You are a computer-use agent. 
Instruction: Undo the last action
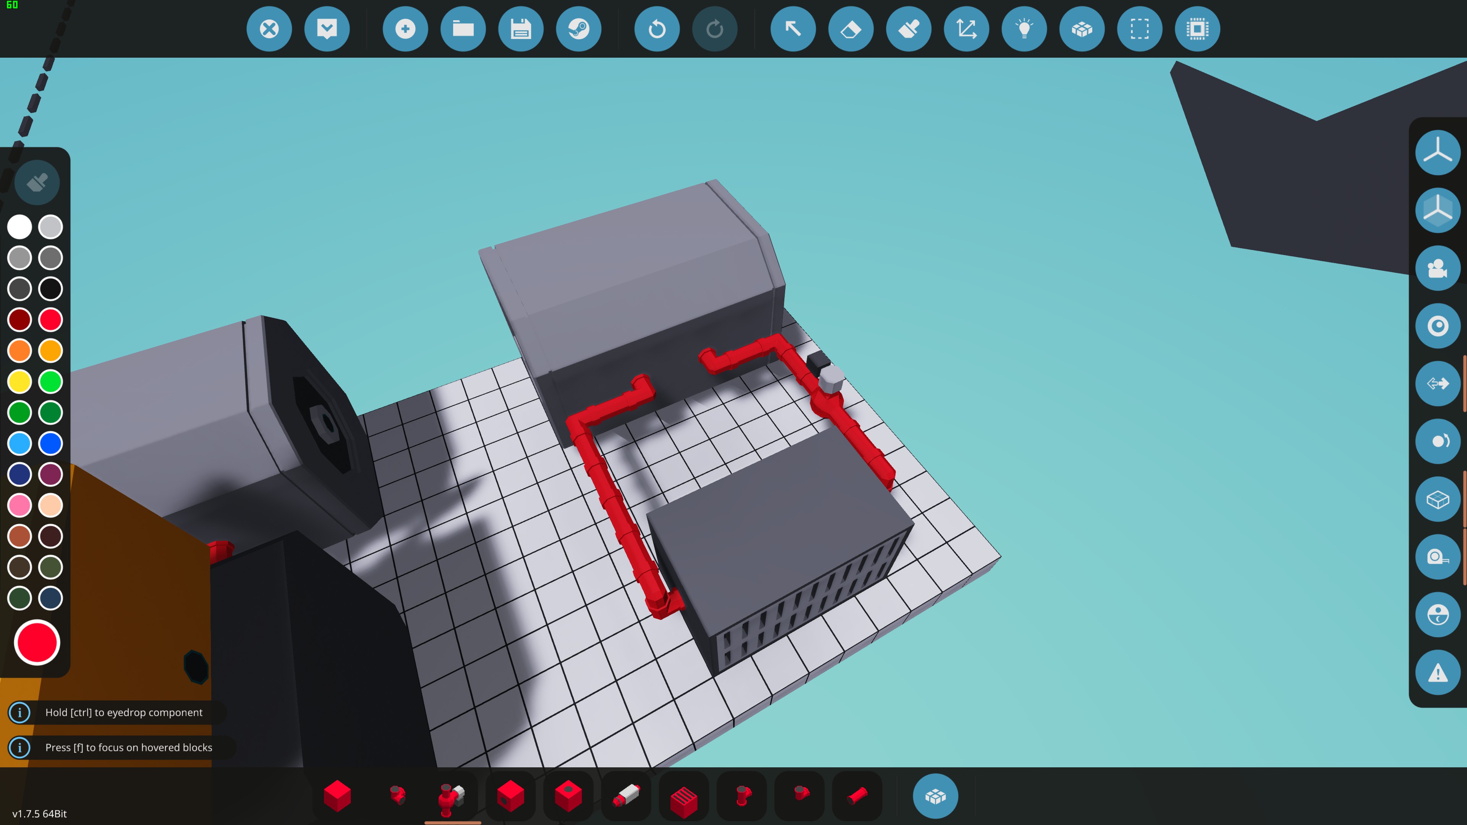657,29
